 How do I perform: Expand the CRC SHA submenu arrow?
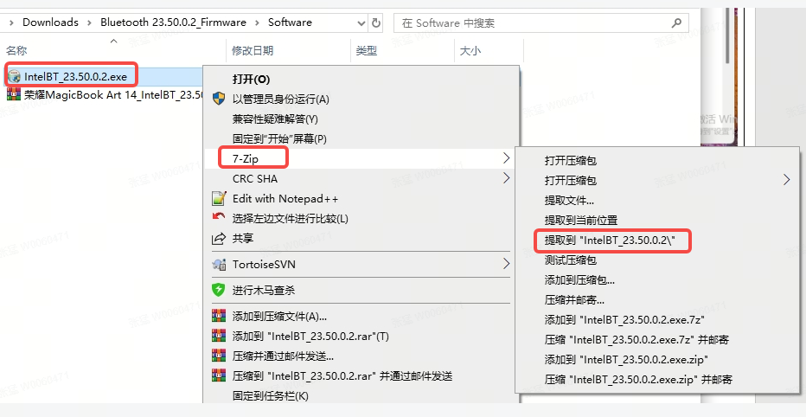coord(506,178)
